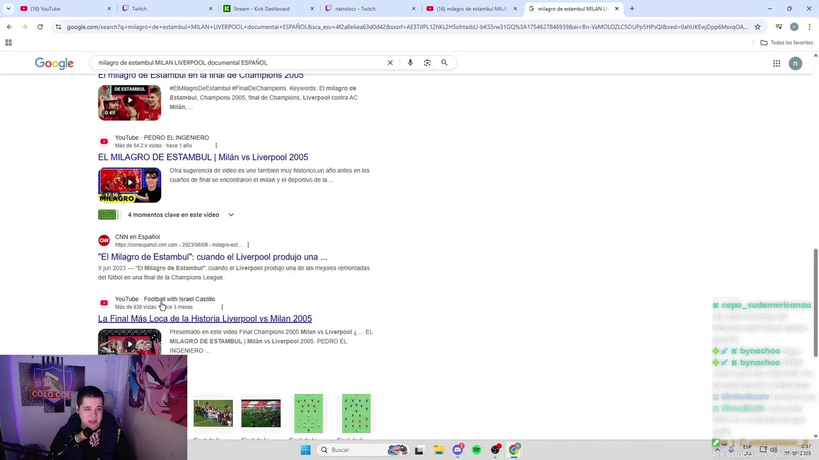Click the browser address bar URL
Image resolution: width=819 pixels, height=460 pixels.
tap(407, 27)
